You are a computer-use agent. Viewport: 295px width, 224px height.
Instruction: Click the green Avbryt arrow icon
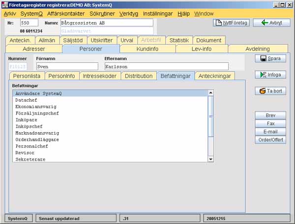265,23
